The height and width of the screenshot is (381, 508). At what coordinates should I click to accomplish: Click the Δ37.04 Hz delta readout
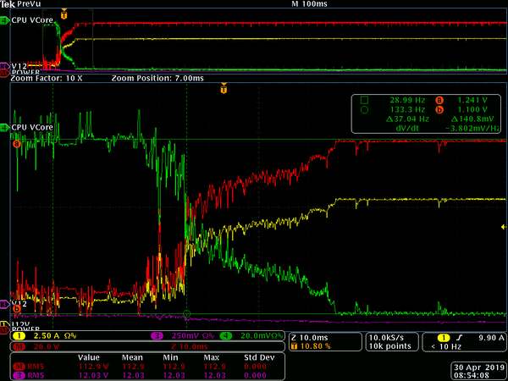point(407,119)
